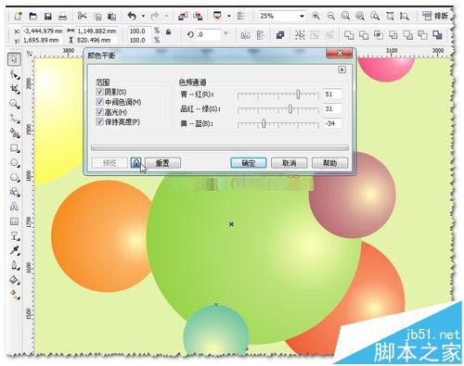Click the width field 1,149.882 mm

(x=97, y=31)
